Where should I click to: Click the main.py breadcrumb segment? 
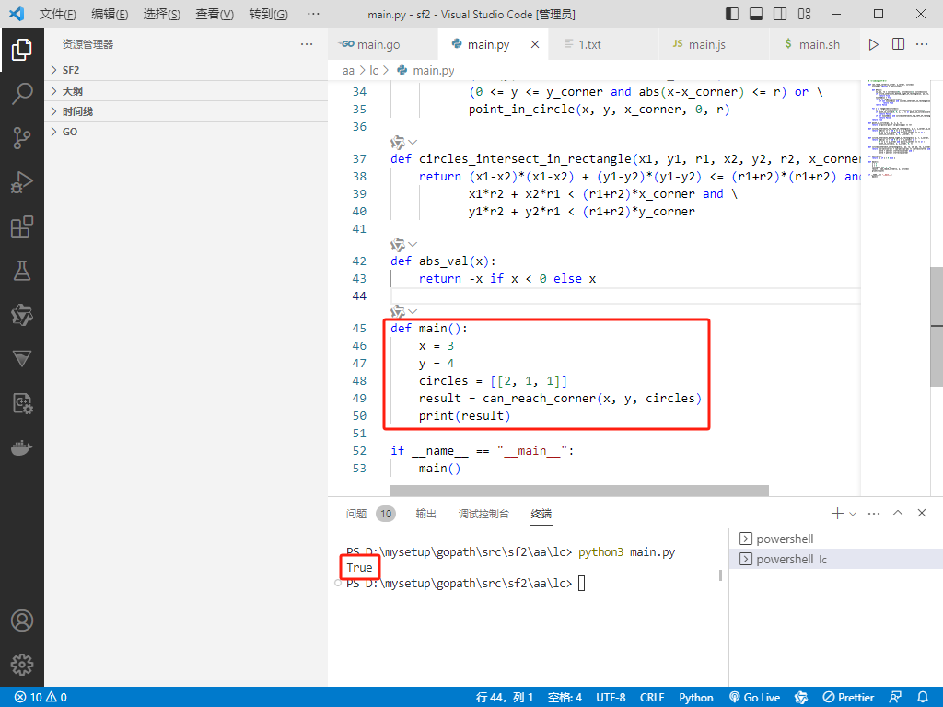[425, 70]
